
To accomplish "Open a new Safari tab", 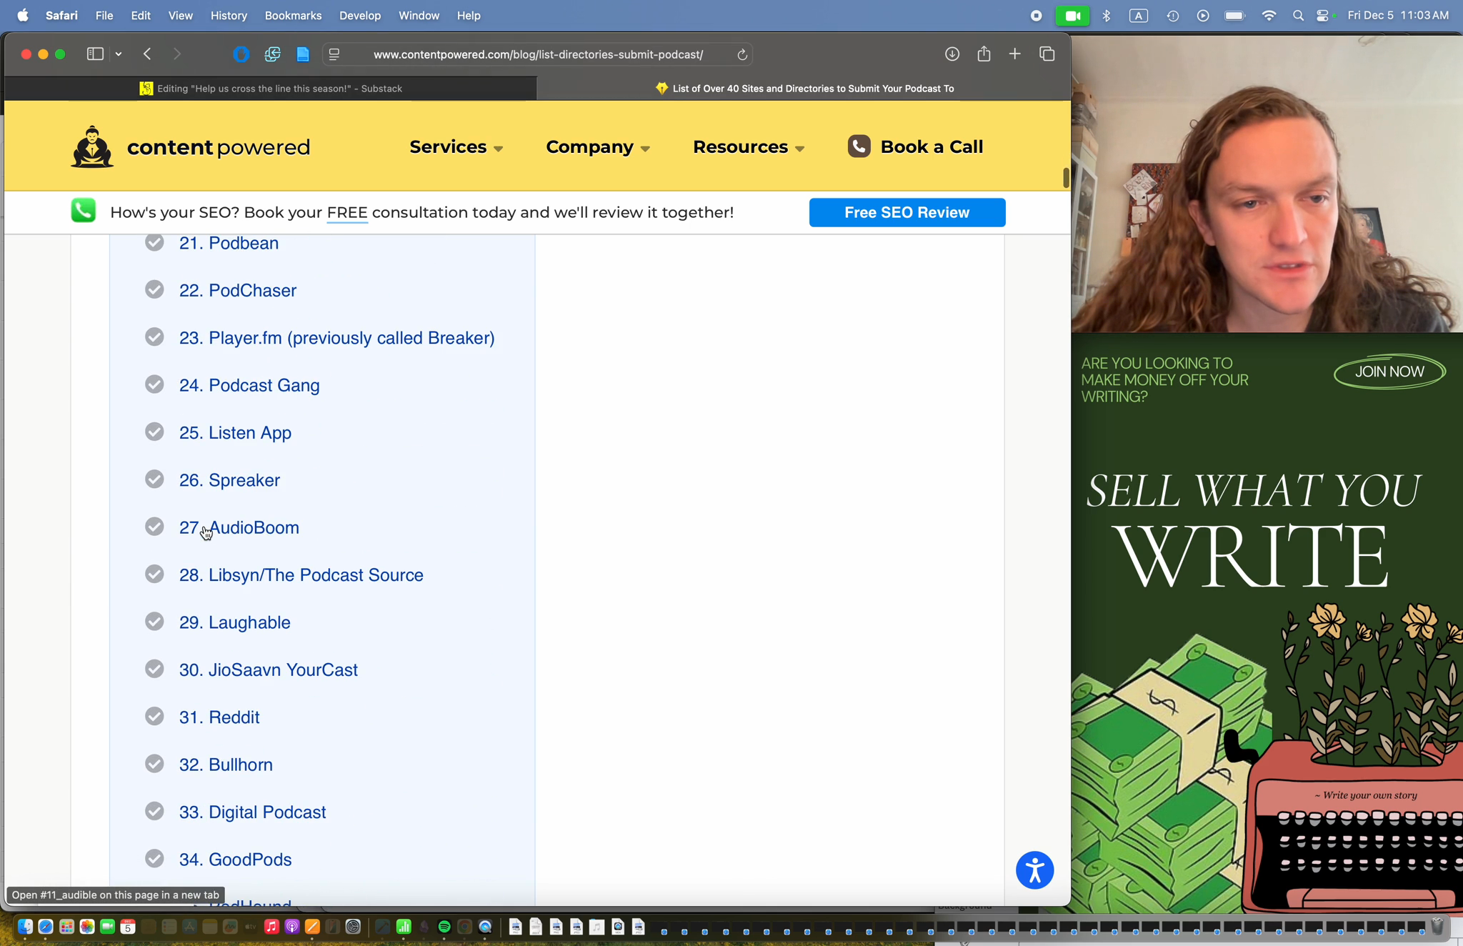I will [x=1014, y=54].
